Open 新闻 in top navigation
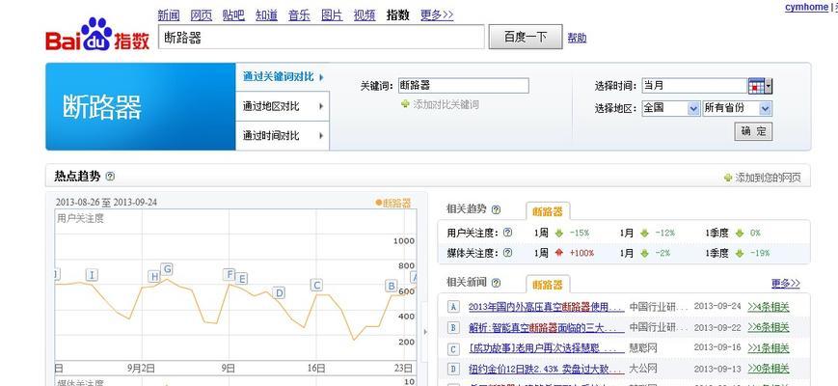 point(169,15)
